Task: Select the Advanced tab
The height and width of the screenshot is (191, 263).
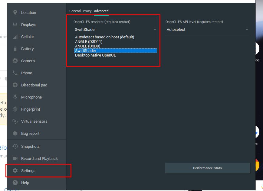Action: [x=101, y=11]
